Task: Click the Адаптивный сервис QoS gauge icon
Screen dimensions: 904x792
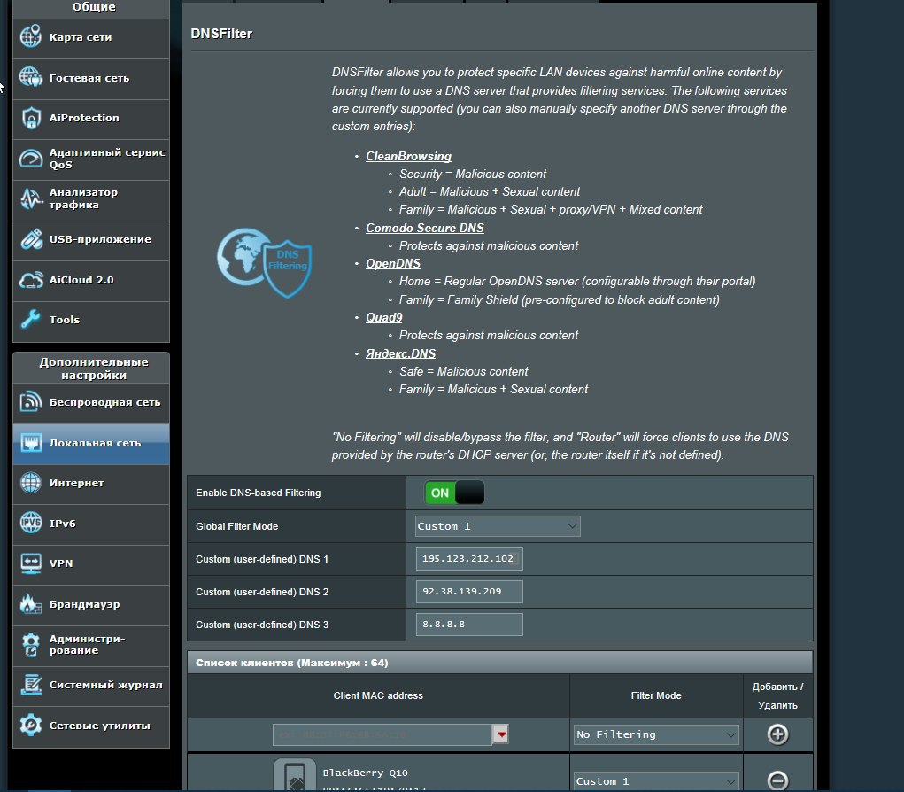Action: (x=31, y=158)
